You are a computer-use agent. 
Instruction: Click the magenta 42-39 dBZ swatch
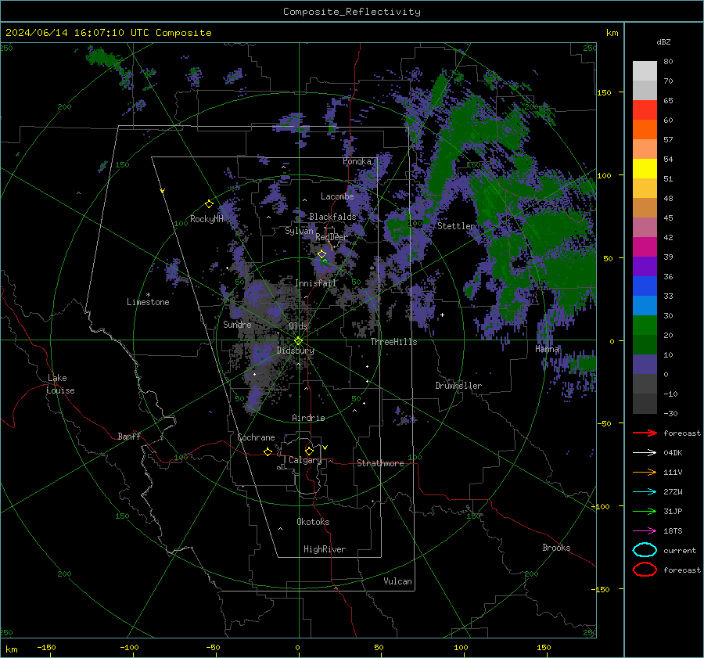tap(645, 247)
